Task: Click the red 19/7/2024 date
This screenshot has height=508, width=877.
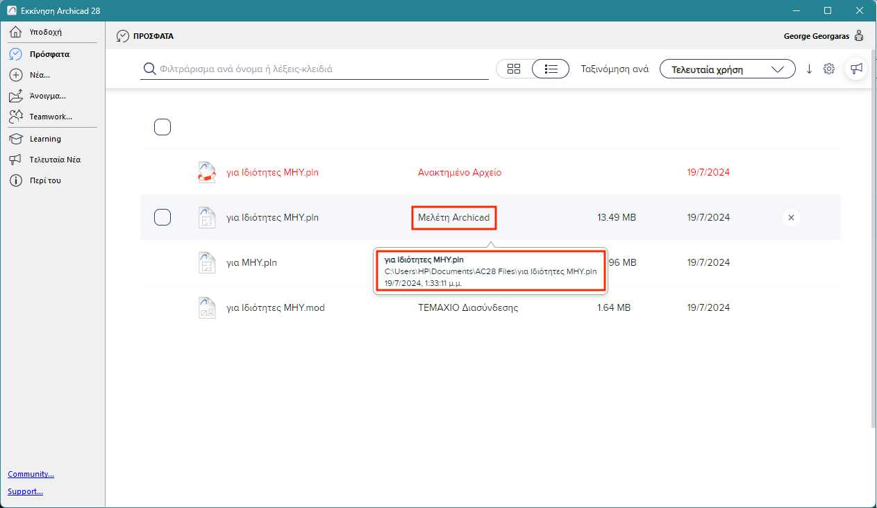Action: tap(708, 172)
